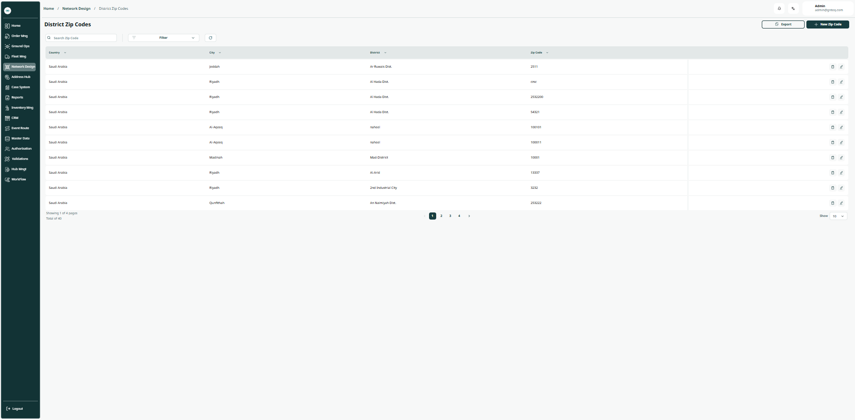This screenshot has width=855, height=420.
Task: Select Inventory Mng from the sidebar
Action: [22, 108]
